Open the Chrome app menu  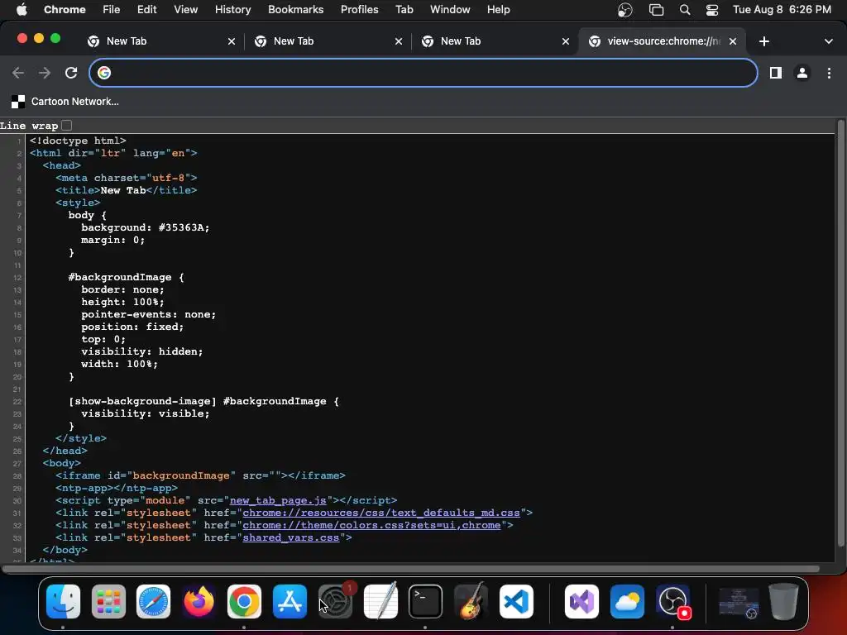(x=65, y=10)
